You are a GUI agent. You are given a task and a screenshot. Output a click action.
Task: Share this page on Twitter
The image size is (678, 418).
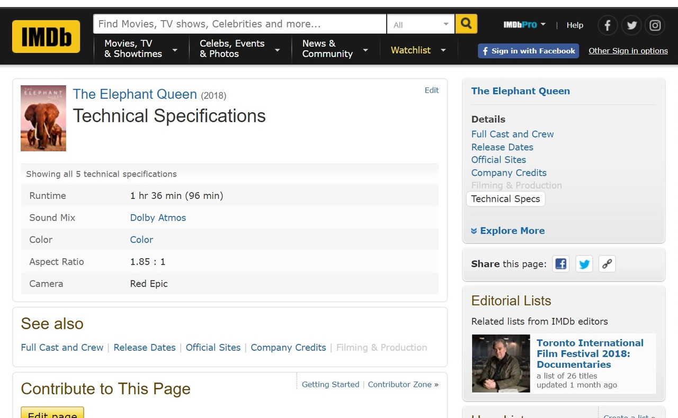584,264
